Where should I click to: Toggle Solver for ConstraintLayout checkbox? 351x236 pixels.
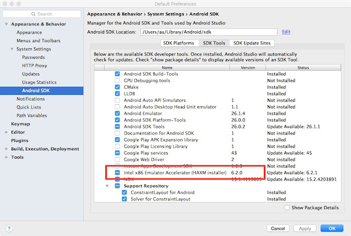(x=124, y=199)
